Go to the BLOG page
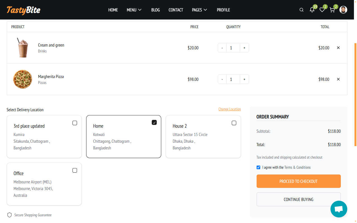 155,10
